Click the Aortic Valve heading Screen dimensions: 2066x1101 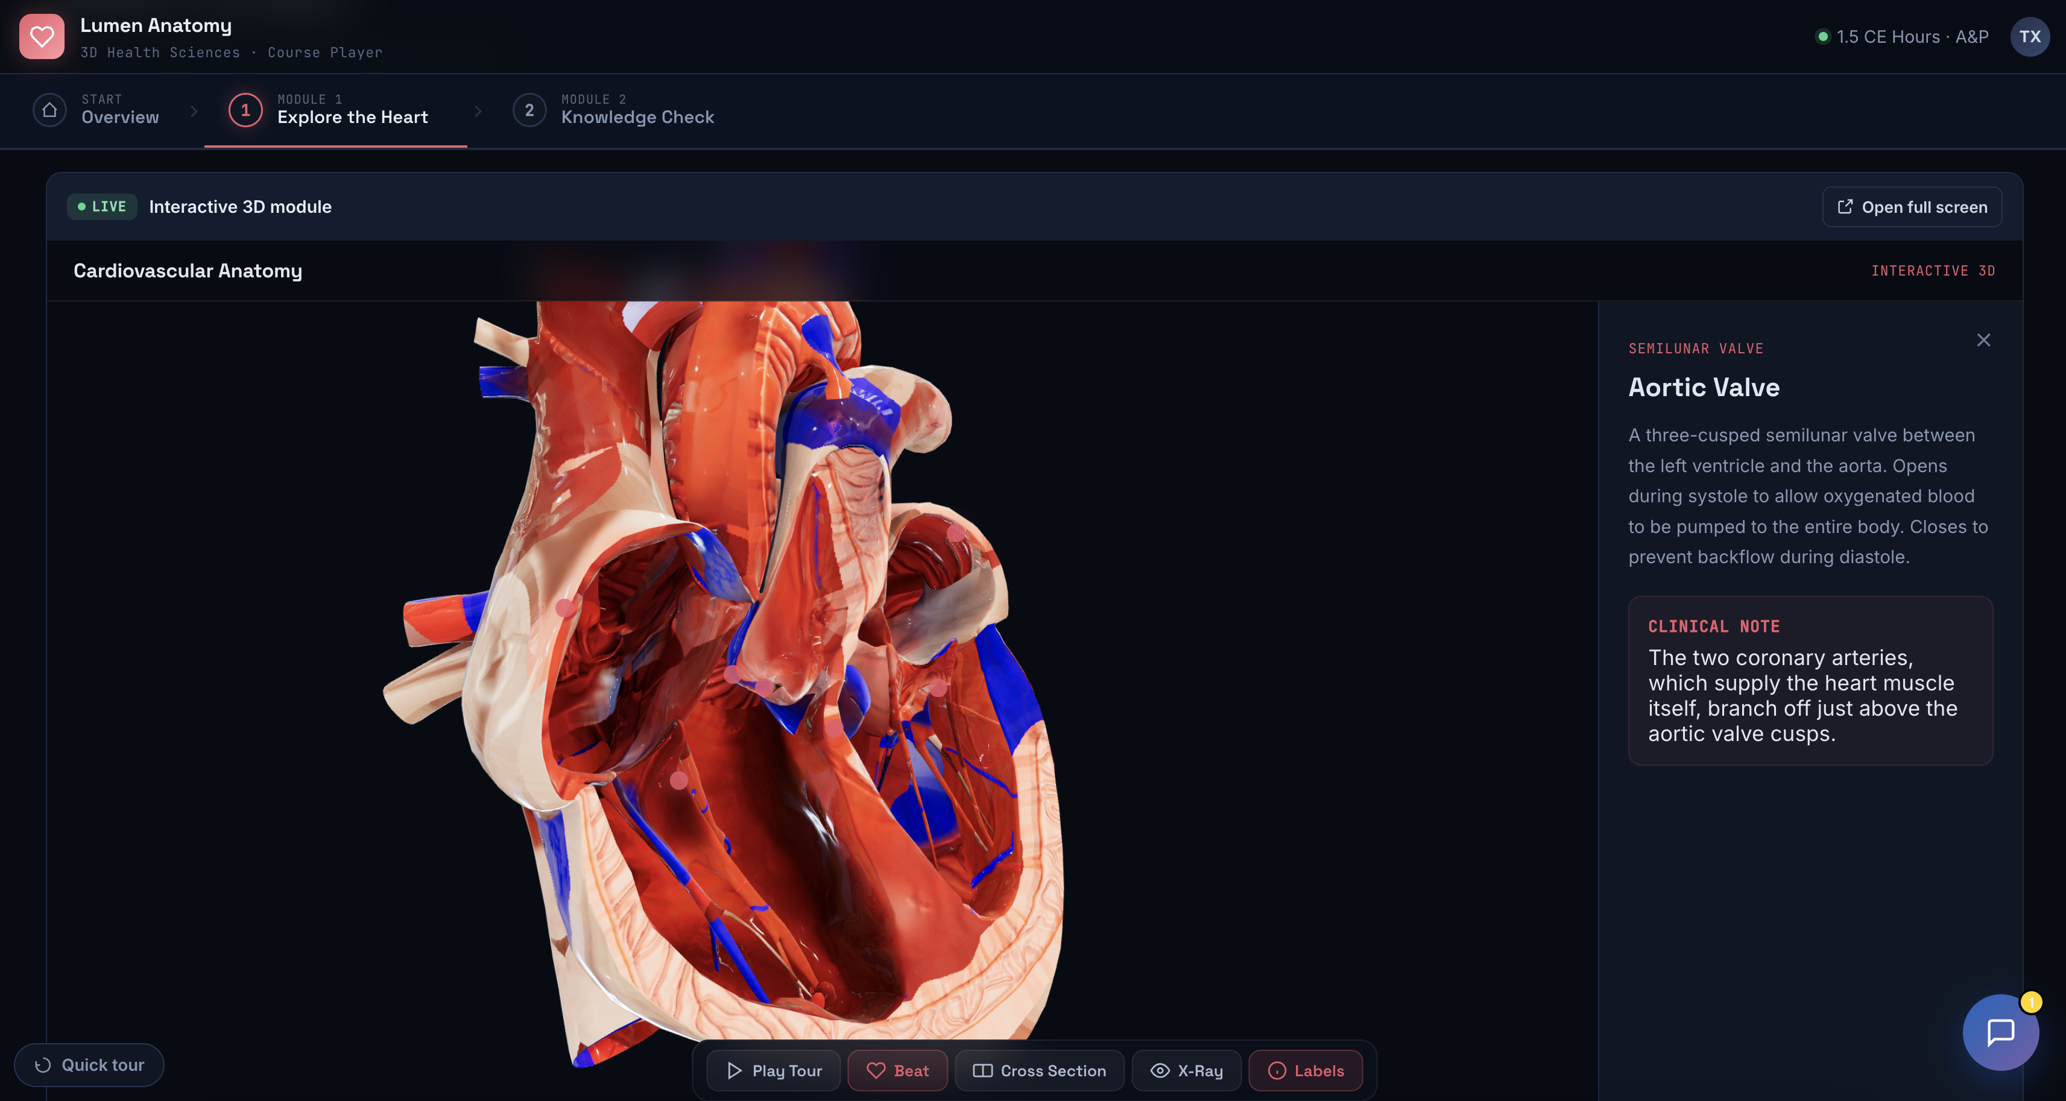(1704, 387)
